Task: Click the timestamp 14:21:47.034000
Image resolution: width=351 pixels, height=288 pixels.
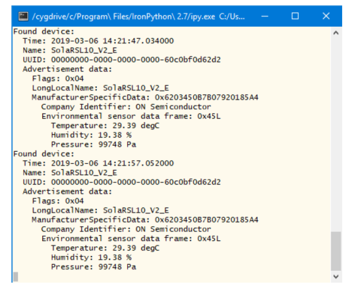Action: click(138, 41)
